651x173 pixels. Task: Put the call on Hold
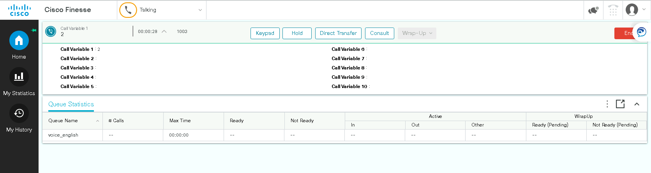(x=297, y=33)
